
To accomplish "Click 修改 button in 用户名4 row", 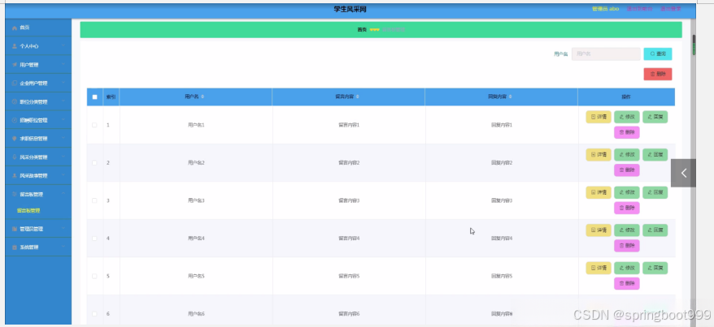I will [x=626, y=230].
